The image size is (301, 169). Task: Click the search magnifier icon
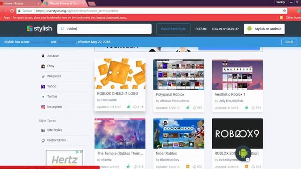click(63, 29)
